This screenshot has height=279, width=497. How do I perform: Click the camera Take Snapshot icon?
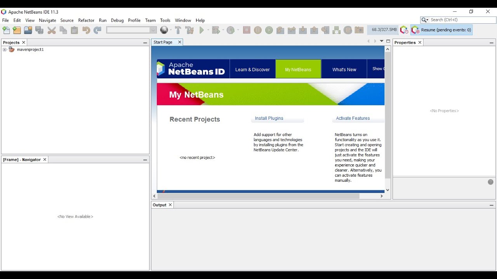tap(359, 30)
